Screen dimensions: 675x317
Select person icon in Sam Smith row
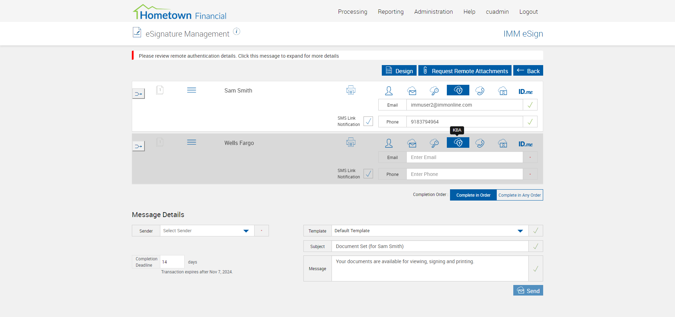[x=389, y=91]
